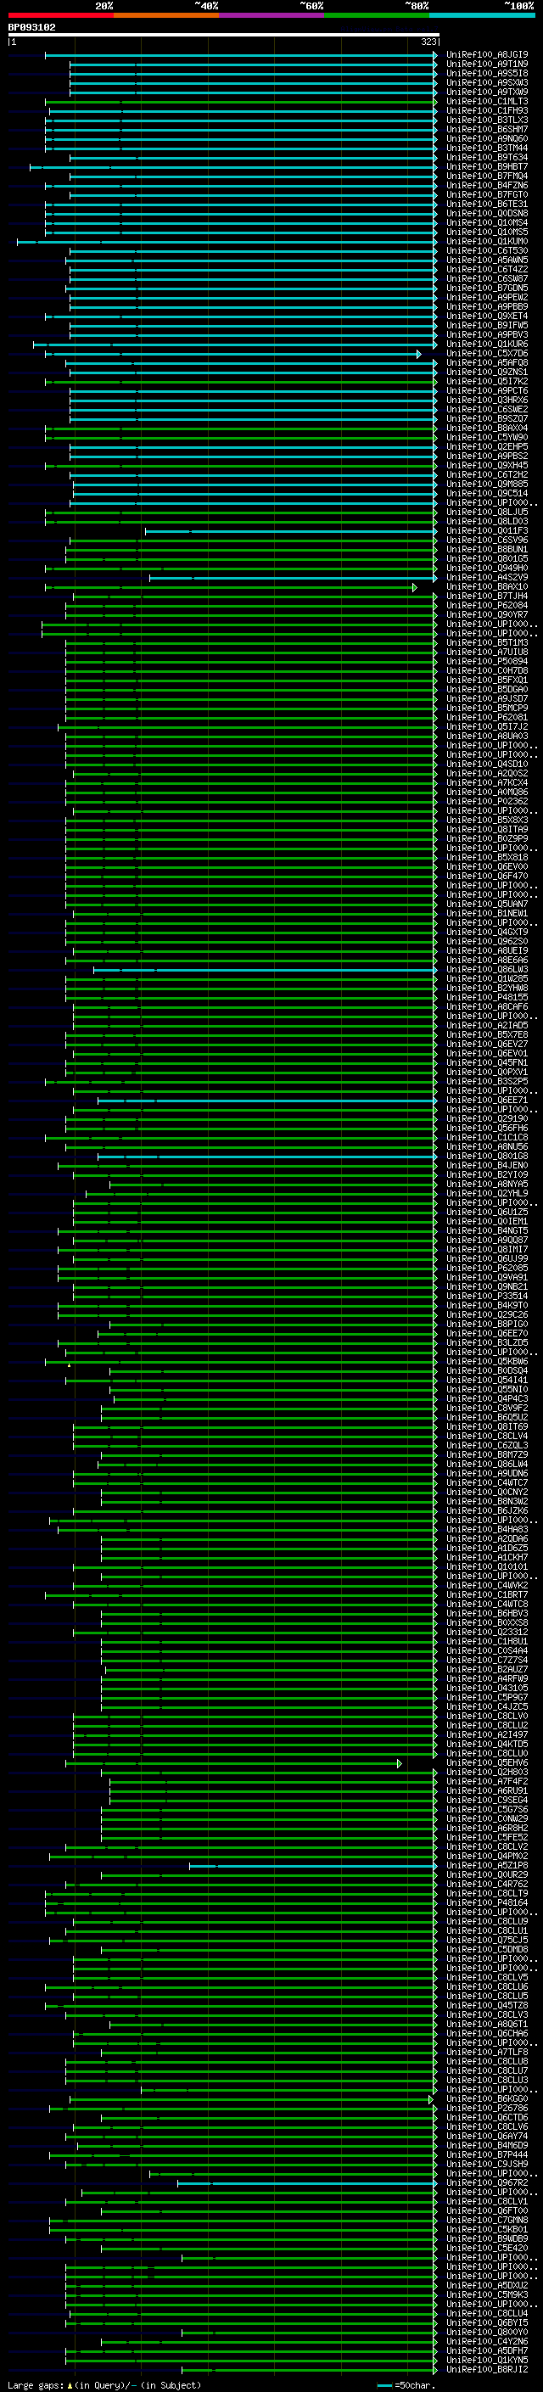The height and width of the screenshot is (2392, 543).
Task: Select label UniRef100_Q9XET4
Action: pos(487,316)
